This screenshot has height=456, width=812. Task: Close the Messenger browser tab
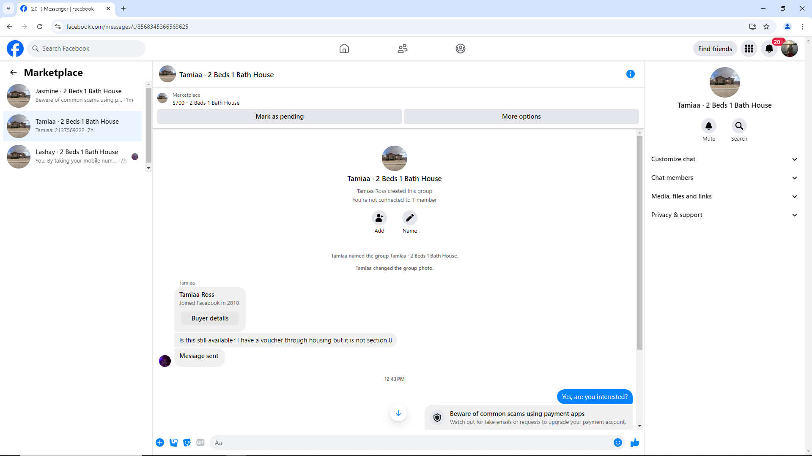[108, 8]
